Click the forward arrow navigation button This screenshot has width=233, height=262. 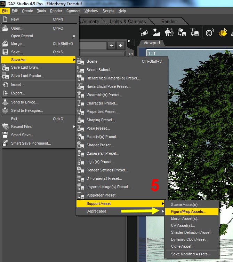(x=121, y=45)
